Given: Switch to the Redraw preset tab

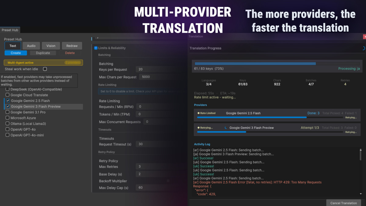Looking at the screenshot, I should pos(72,46).
